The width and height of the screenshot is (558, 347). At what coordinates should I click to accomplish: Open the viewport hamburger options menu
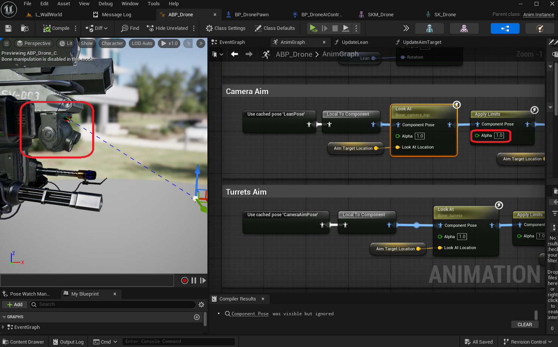tap(6, 43)
